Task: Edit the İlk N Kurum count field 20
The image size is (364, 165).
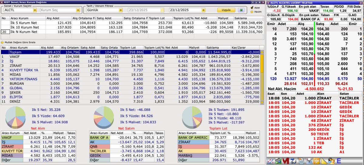Action: [x=5, y=31]
